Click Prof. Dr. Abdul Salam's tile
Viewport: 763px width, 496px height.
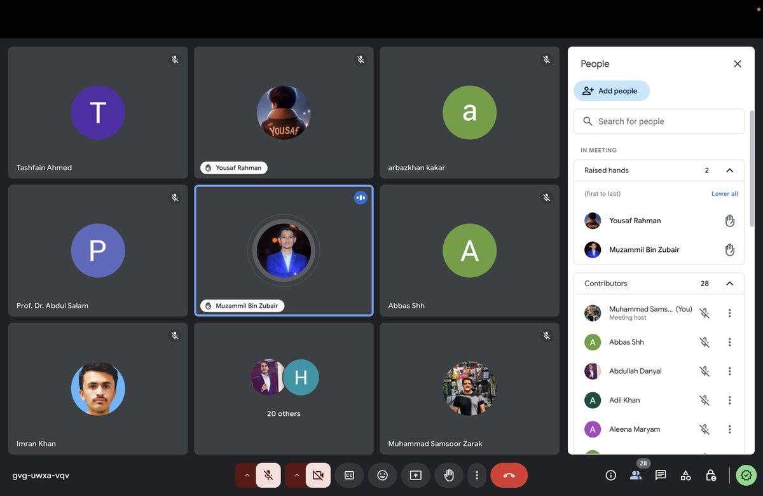[x=98, y=251]
